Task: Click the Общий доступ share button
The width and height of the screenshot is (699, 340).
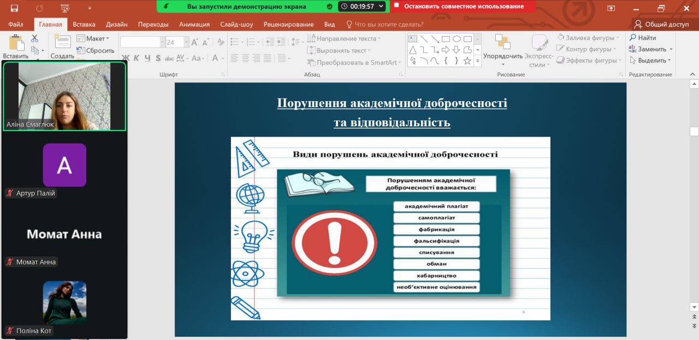Action: [662, 25]
